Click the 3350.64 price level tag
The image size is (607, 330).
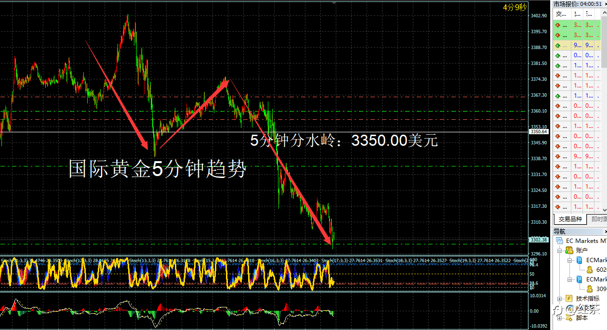(x=539, y=131)
